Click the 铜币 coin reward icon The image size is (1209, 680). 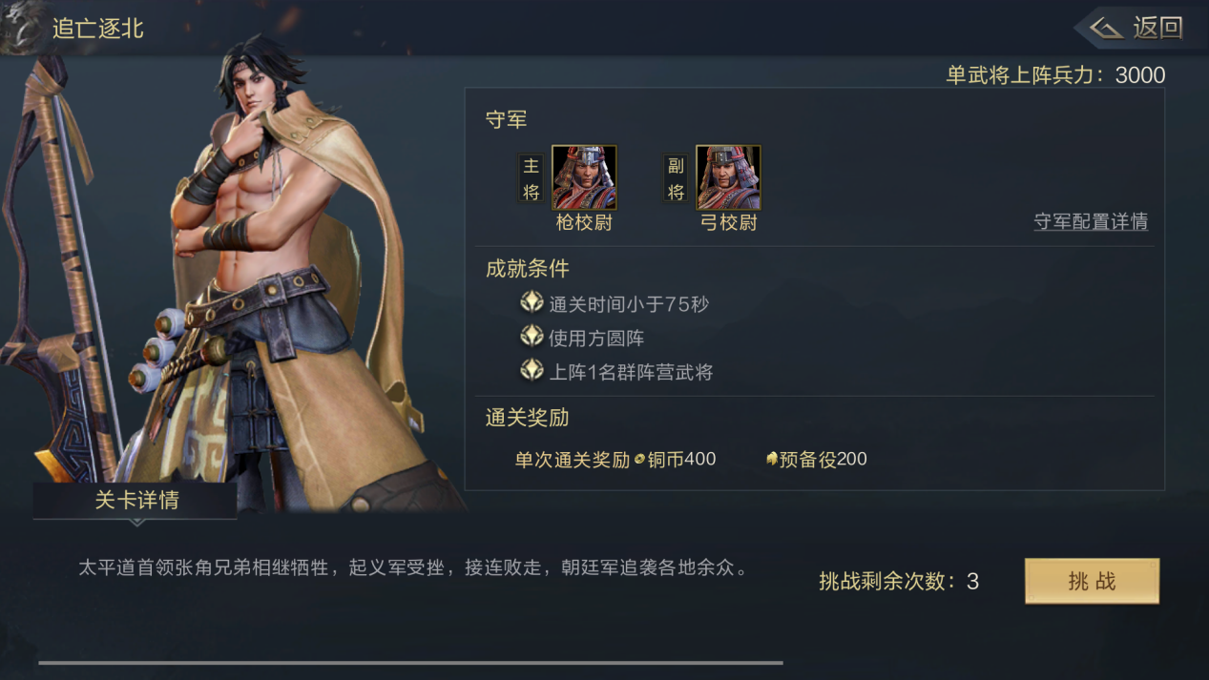pos(639,459)
